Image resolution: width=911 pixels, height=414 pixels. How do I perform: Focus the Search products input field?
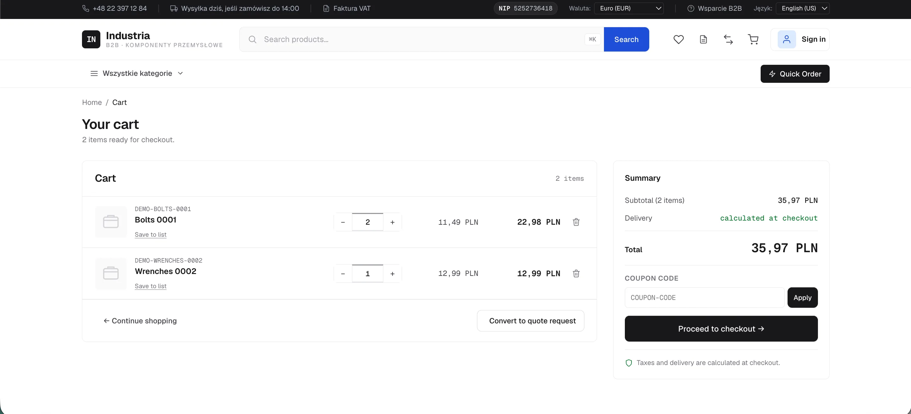pyautogui.click(x=421, y=40)
